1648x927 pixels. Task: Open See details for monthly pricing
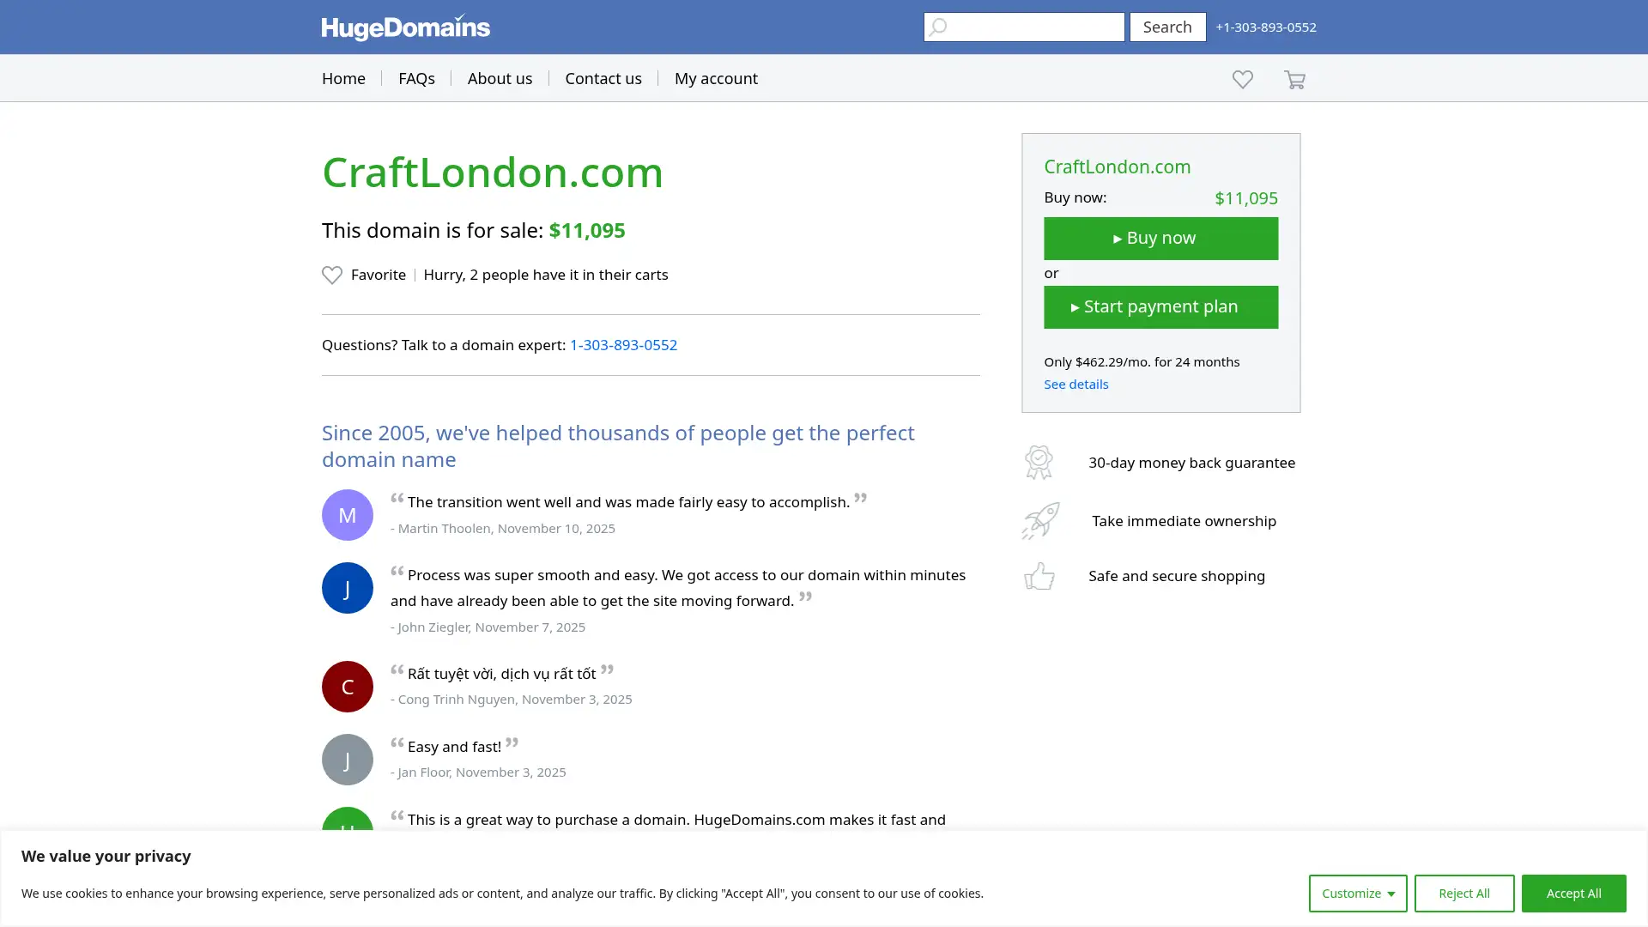tap(1075, 384)
